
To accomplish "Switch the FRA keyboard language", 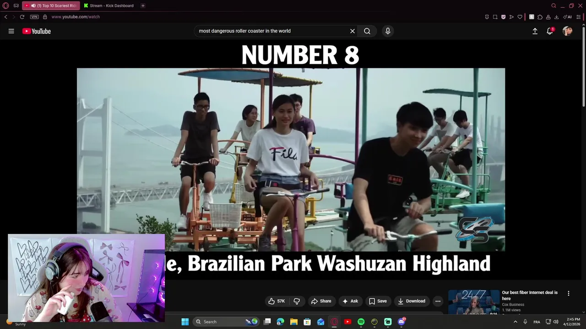I will pos(537,322).
